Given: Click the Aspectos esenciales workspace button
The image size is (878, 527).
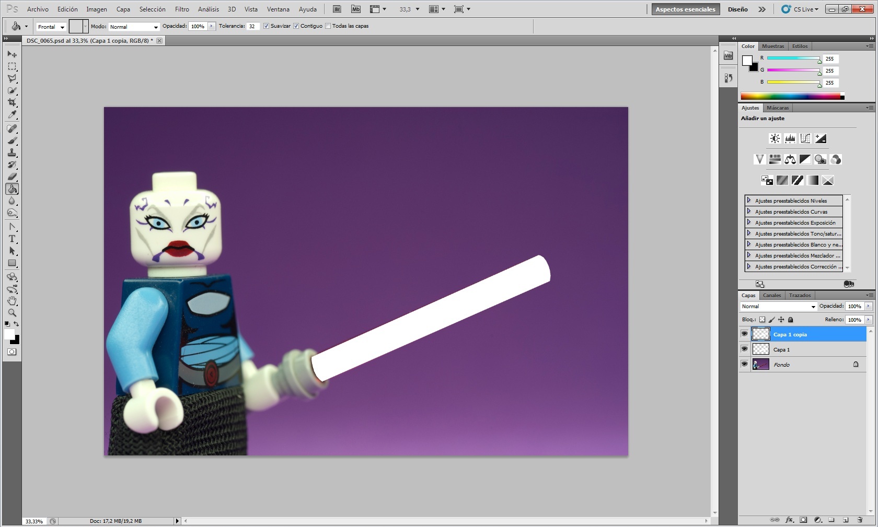Looking at the screenshot, I should (685, 9).
